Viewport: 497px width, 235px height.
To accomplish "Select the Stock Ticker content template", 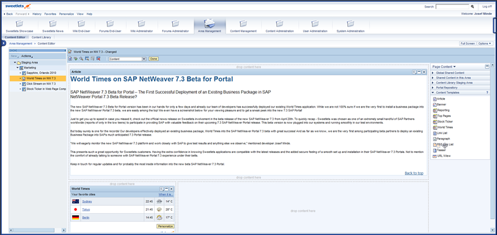I will [443, 121].
